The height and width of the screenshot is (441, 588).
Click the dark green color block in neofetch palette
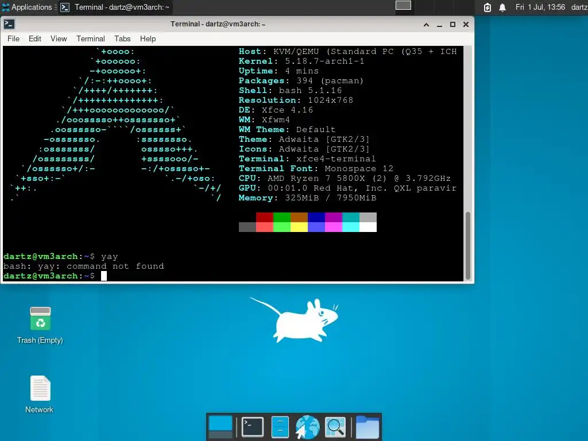click(281, 217)
